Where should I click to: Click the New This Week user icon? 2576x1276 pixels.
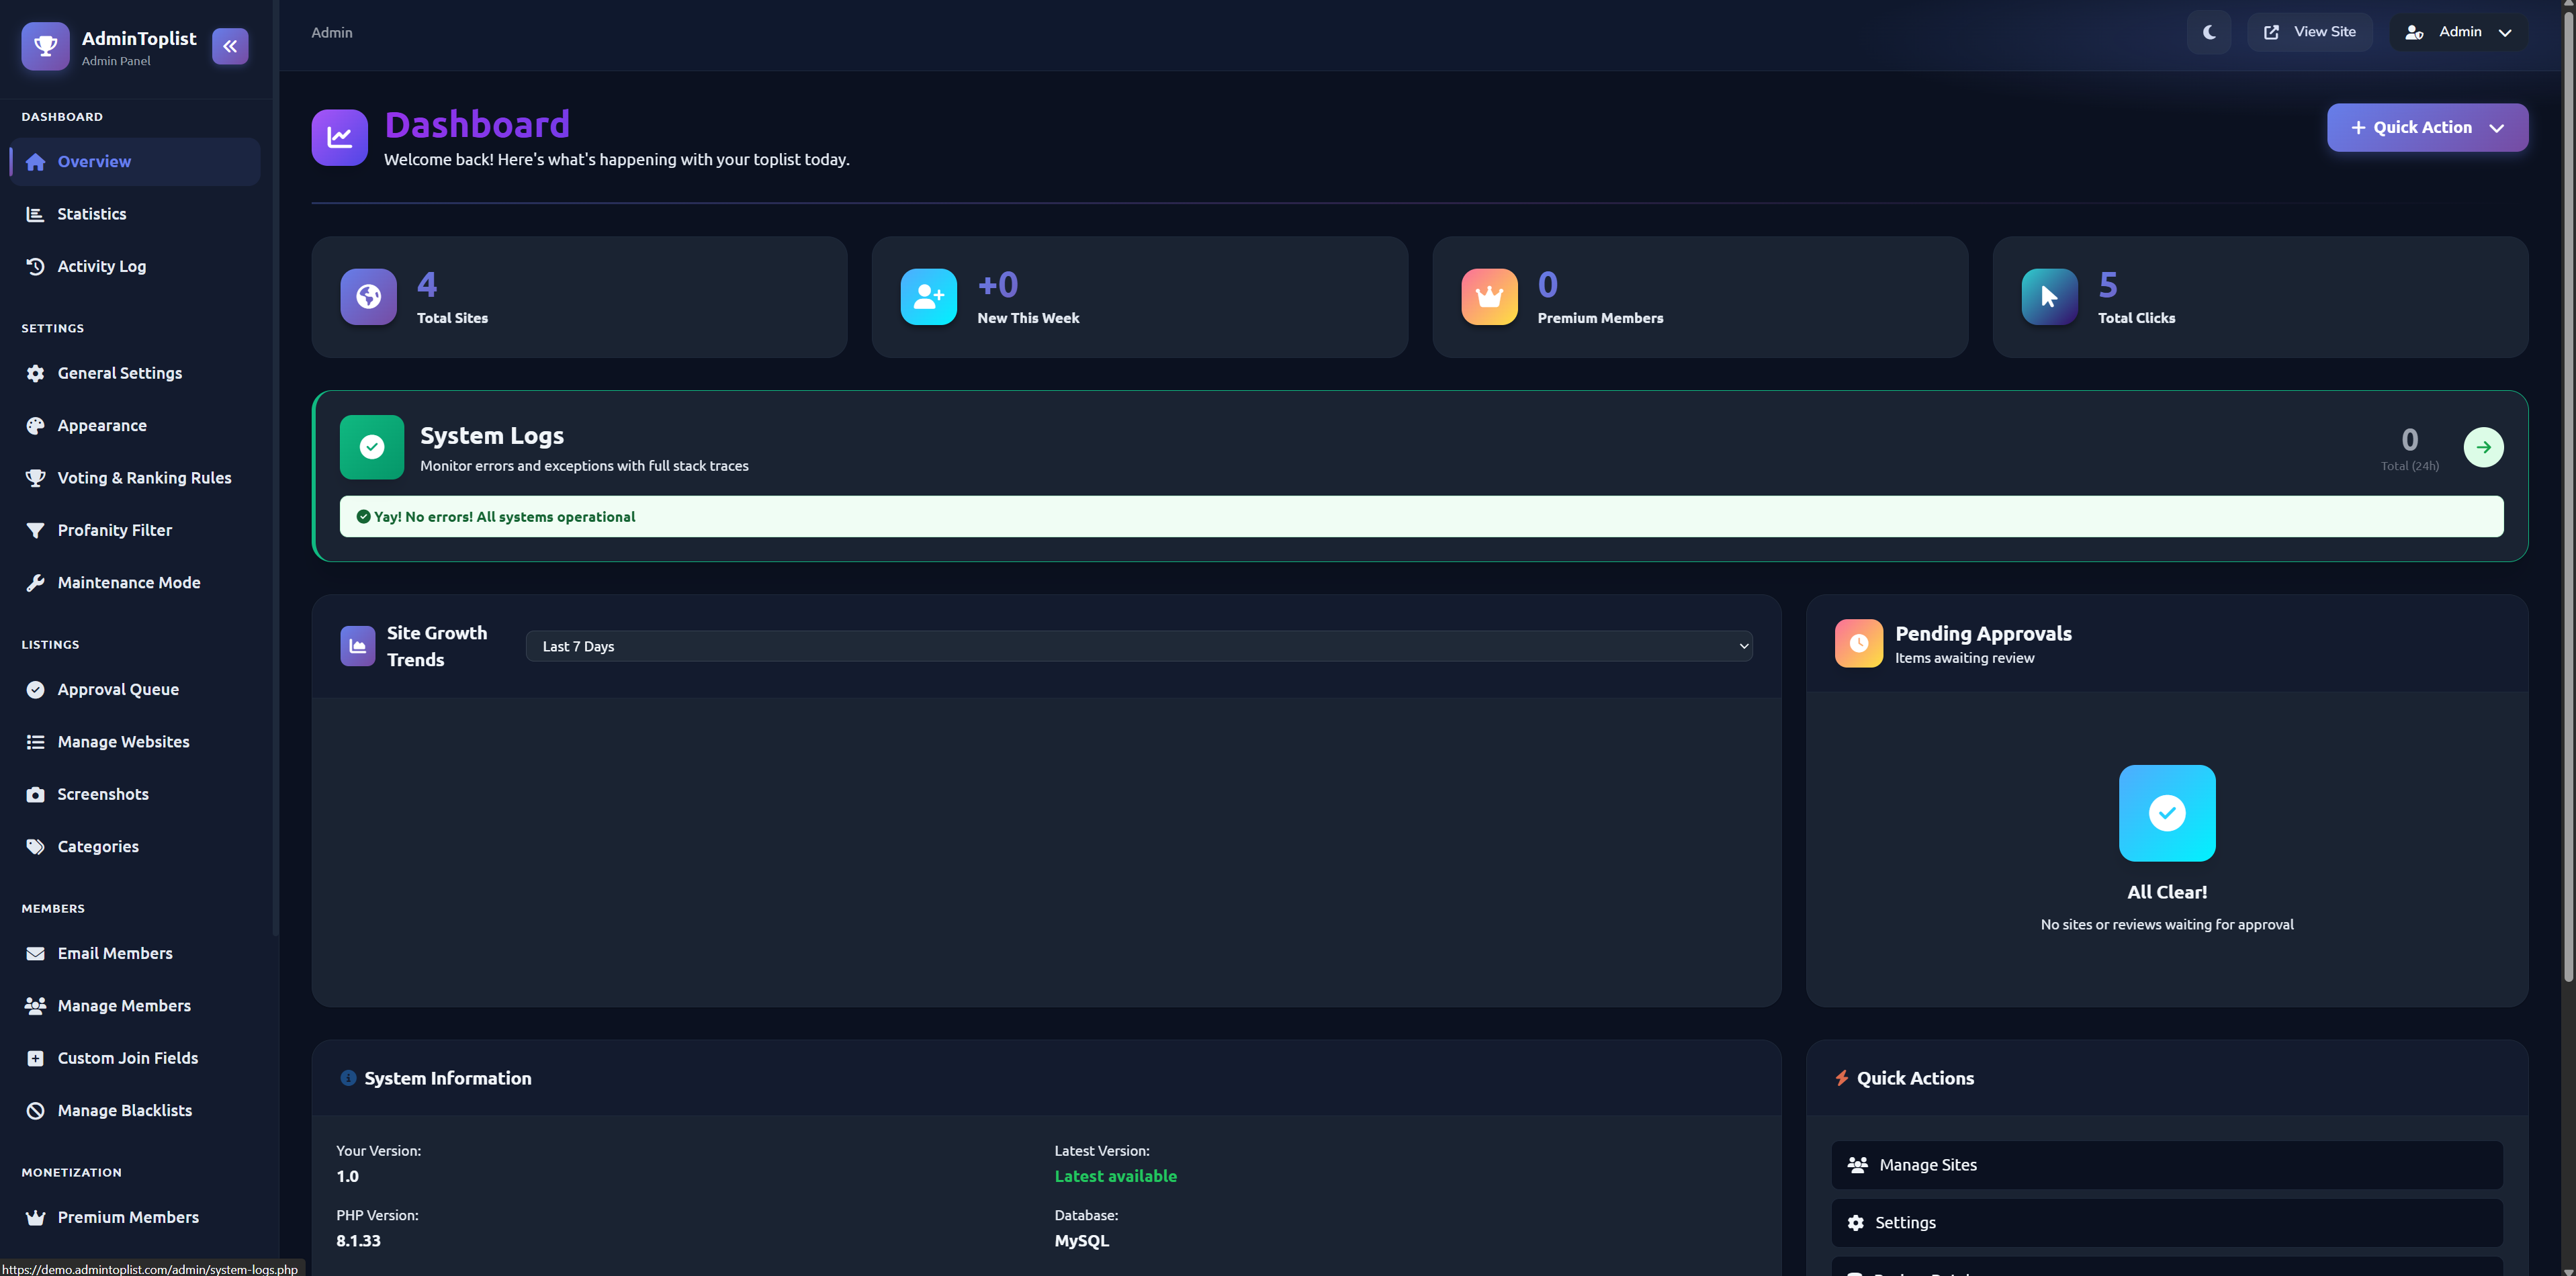(x=928, y=297)
